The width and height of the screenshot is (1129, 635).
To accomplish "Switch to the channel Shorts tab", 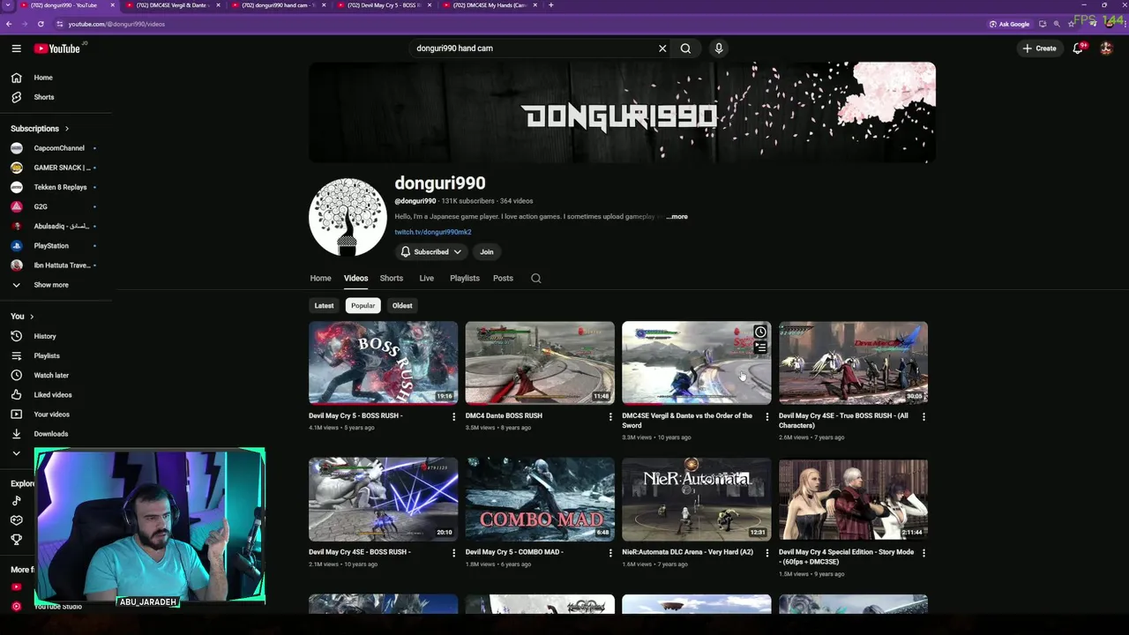I will [392, 278].
